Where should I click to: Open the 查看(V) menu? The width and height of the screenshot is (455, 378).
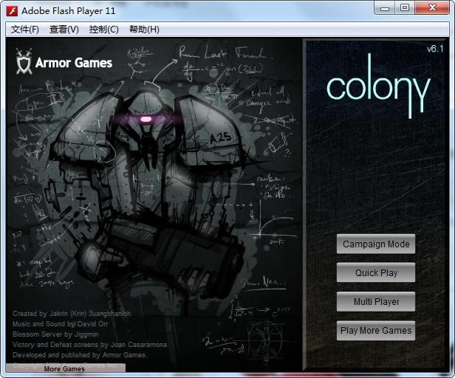[64, 30]
